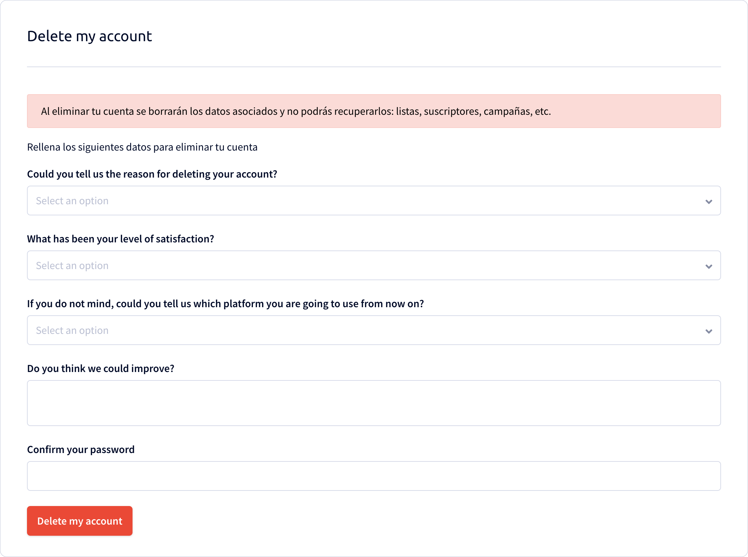Open the reason for deleting your account dropdown

tap(374, 201)
